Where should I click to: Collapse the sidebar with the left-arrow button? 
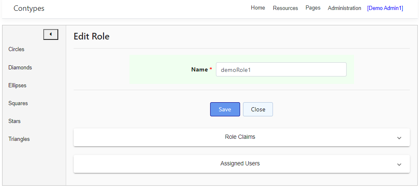[x=51, y=34]
